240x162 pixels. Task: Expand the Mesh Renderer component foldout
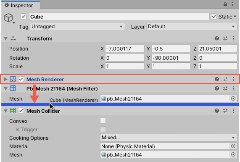(5, 79)
